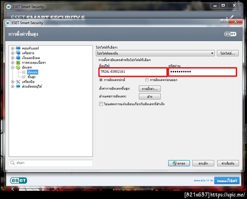Click the ESET logo in main window footer
This screenshot has height=199, width=247.
19,180
